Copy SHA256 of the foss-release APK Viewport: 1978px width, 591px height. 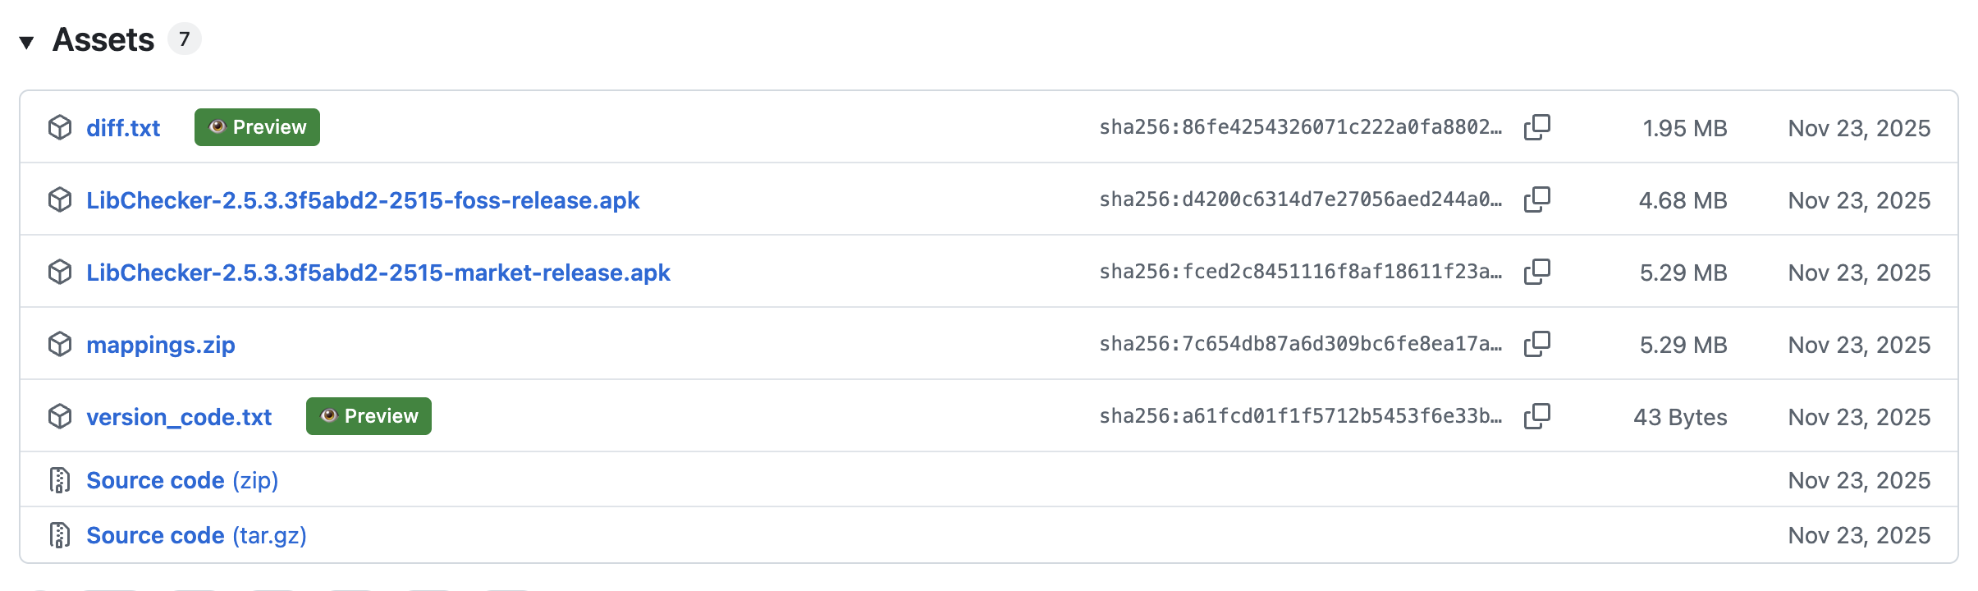pos(1536,199)
